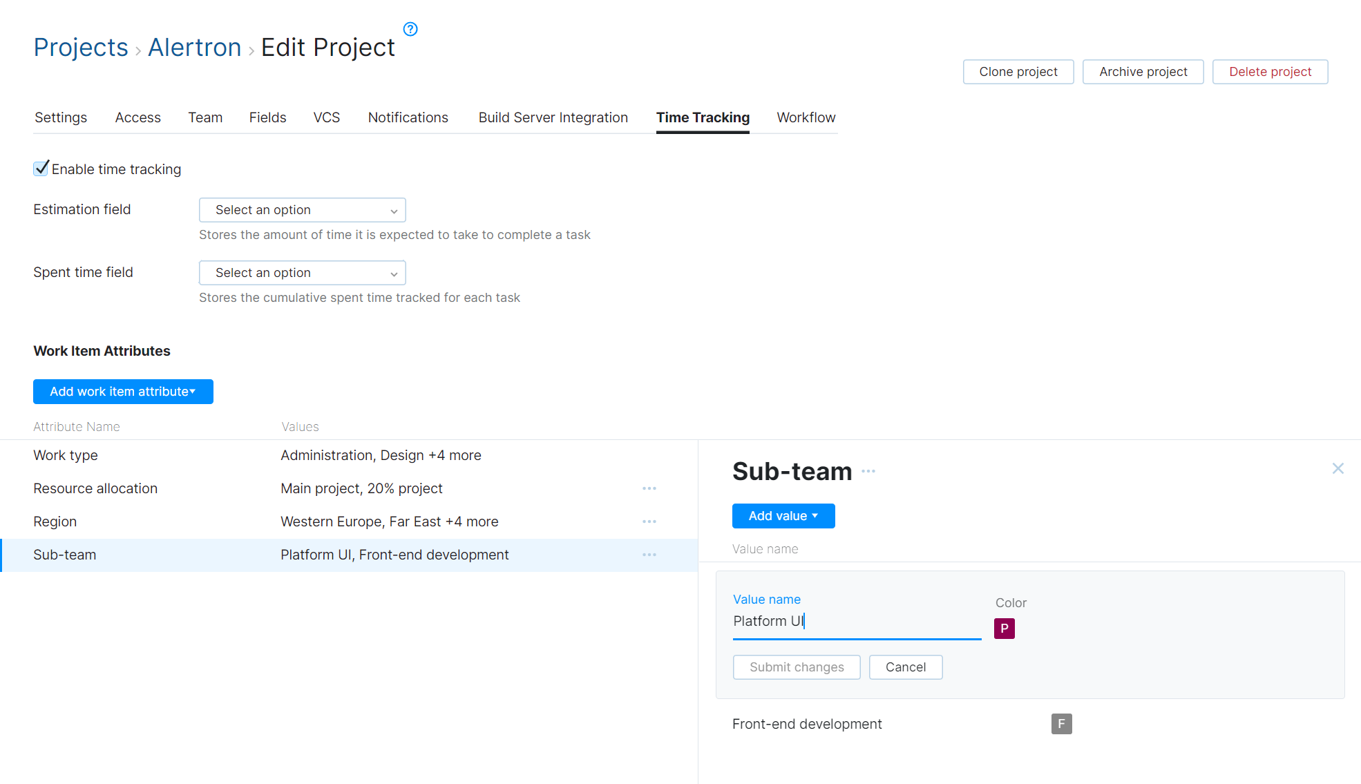Switch to the Workflow tab
This screenshot has width=1361, height=784.
coord(806,117)
